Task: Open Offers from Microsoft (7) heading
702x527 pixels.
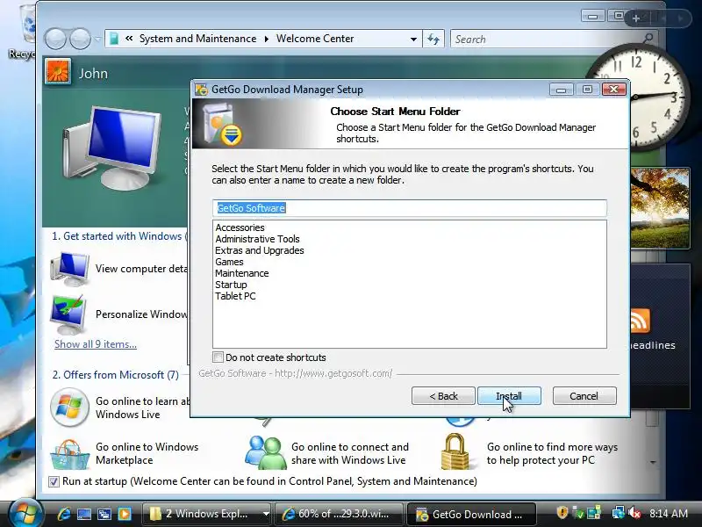Action: 116,375
